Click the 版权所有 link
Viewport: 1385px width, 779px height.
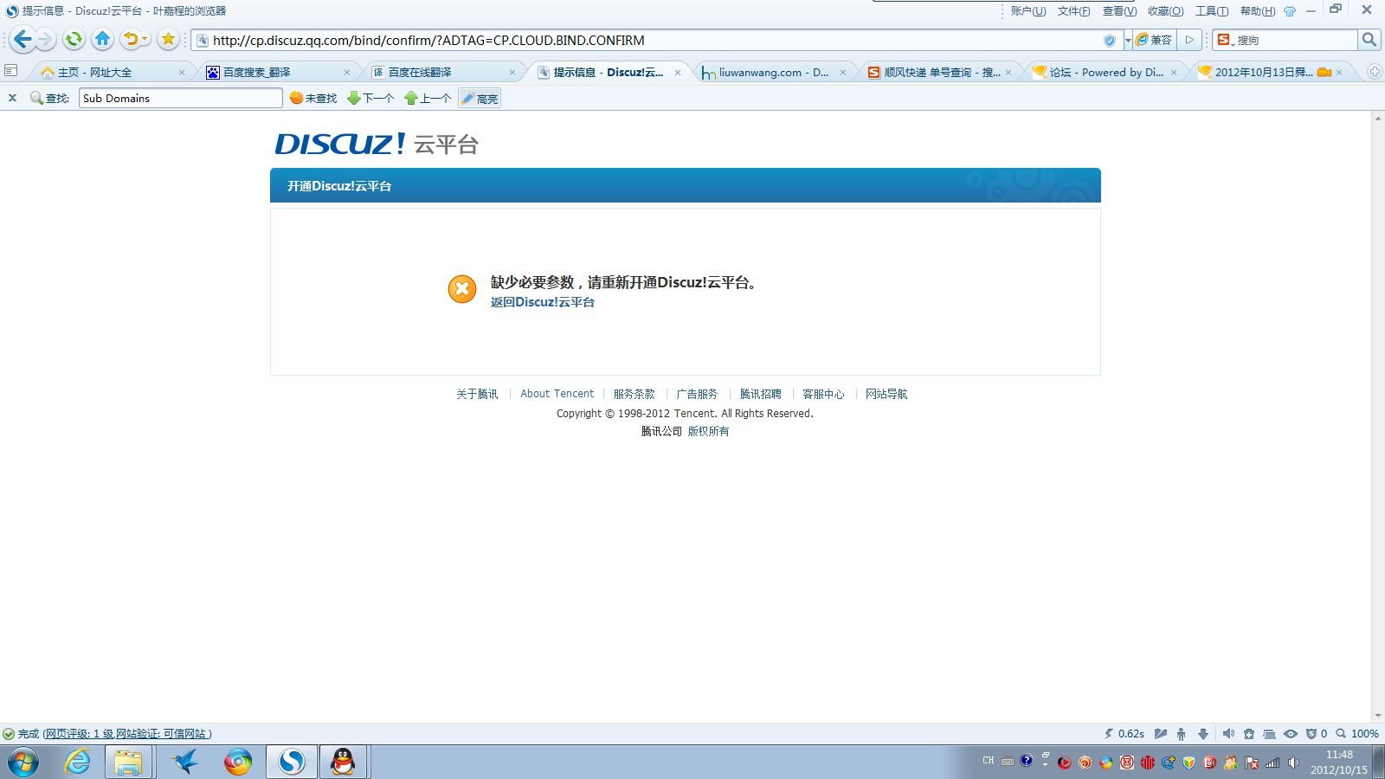(708, 431)
